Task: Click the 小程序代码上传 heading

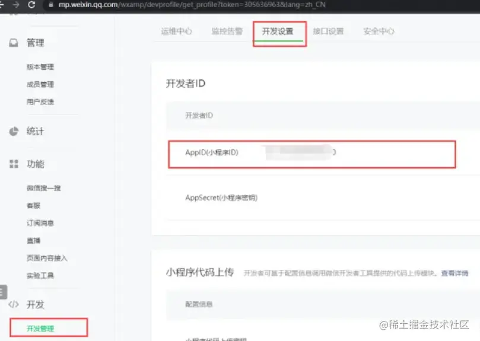Action: click(x=200, y=272)
